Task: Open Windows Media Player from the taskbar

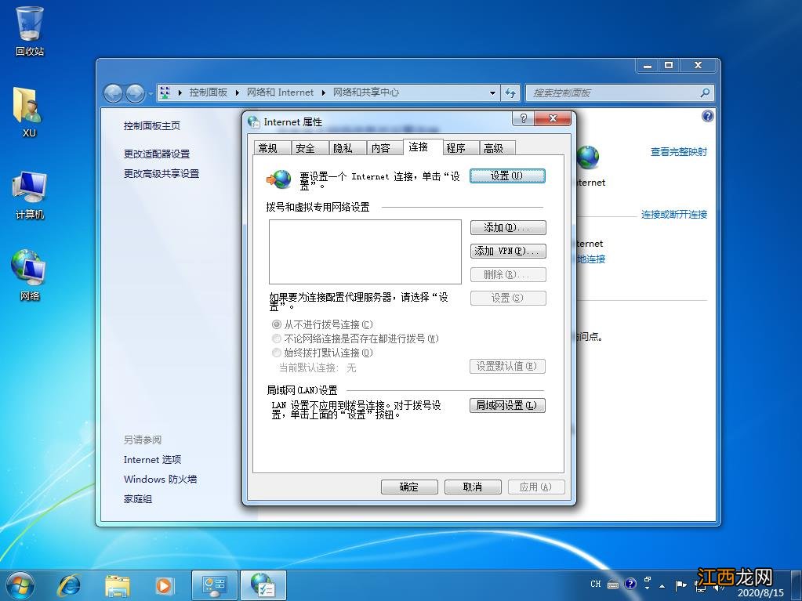Action: pos(165,585)
